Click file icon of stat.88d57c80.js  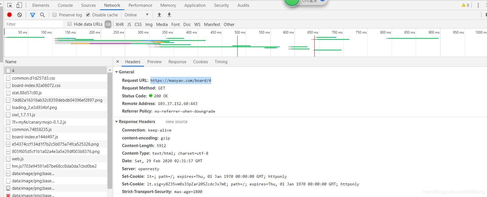coord(8,93)
